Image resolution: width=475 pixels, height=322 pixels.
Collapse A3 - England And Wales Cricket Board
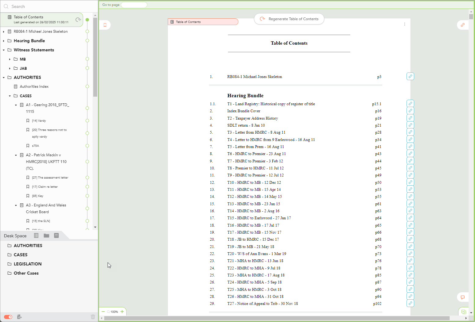pos(16,205)
